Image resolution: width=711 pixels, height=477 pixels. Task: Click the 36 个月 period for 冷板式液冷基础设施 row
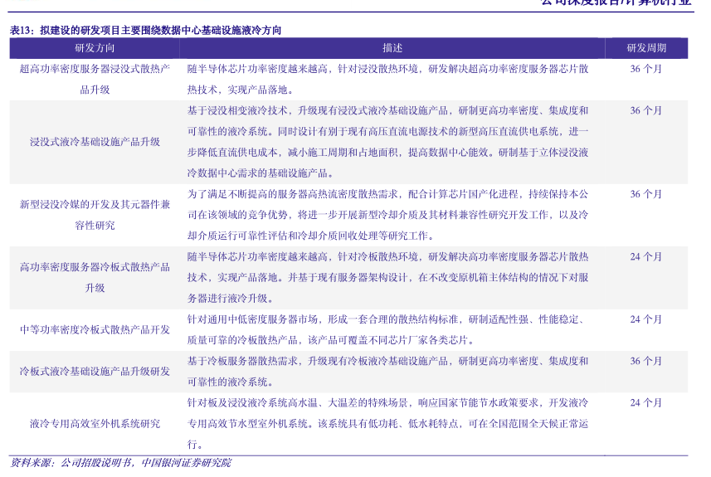click(645, 361)
